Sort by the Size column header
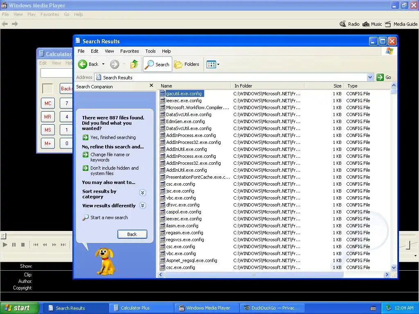 click(x=324, y=86)
